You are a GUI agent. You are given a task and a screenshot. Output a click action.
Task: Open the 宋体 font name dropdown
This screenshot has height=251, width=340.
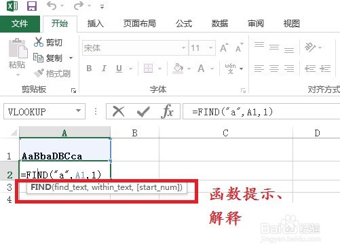pyautogui.click(x=183, y=47)
